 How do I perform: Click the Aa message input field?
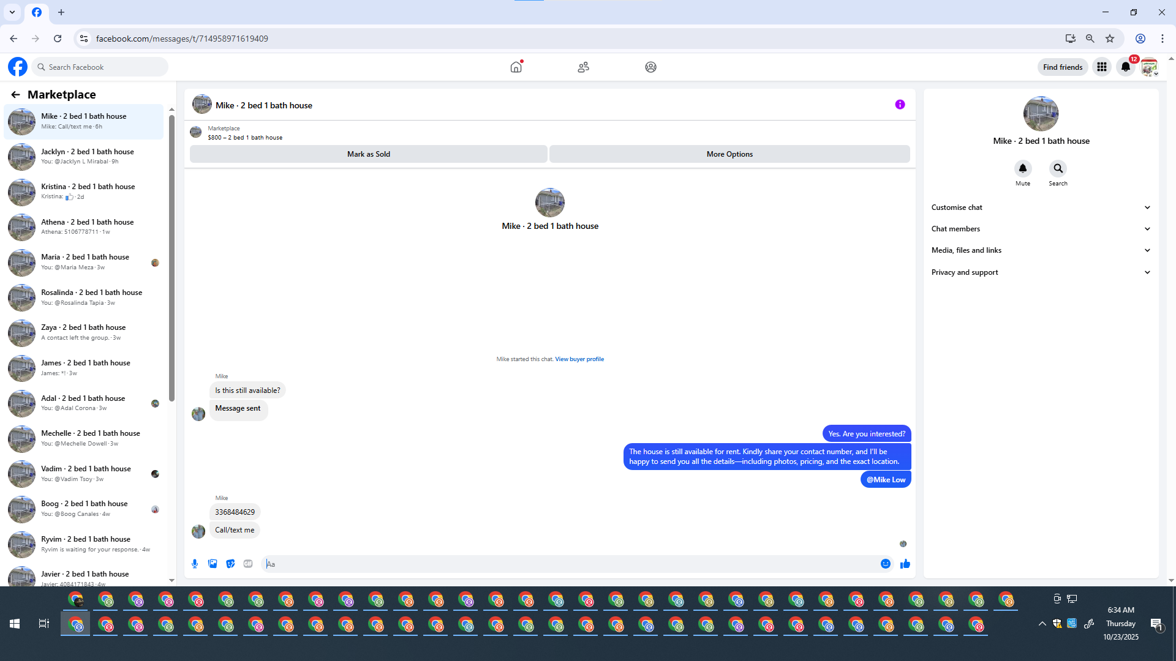click(x=570, y=564)
